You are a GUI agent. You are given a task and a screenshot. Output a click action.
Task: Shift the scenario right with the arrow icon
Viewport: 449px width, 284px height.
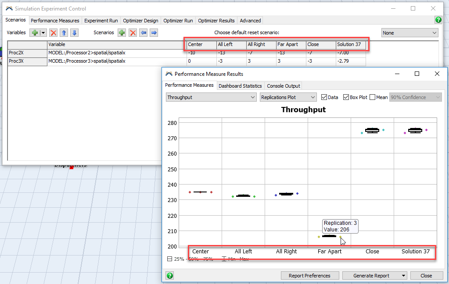tap(154, 33)
